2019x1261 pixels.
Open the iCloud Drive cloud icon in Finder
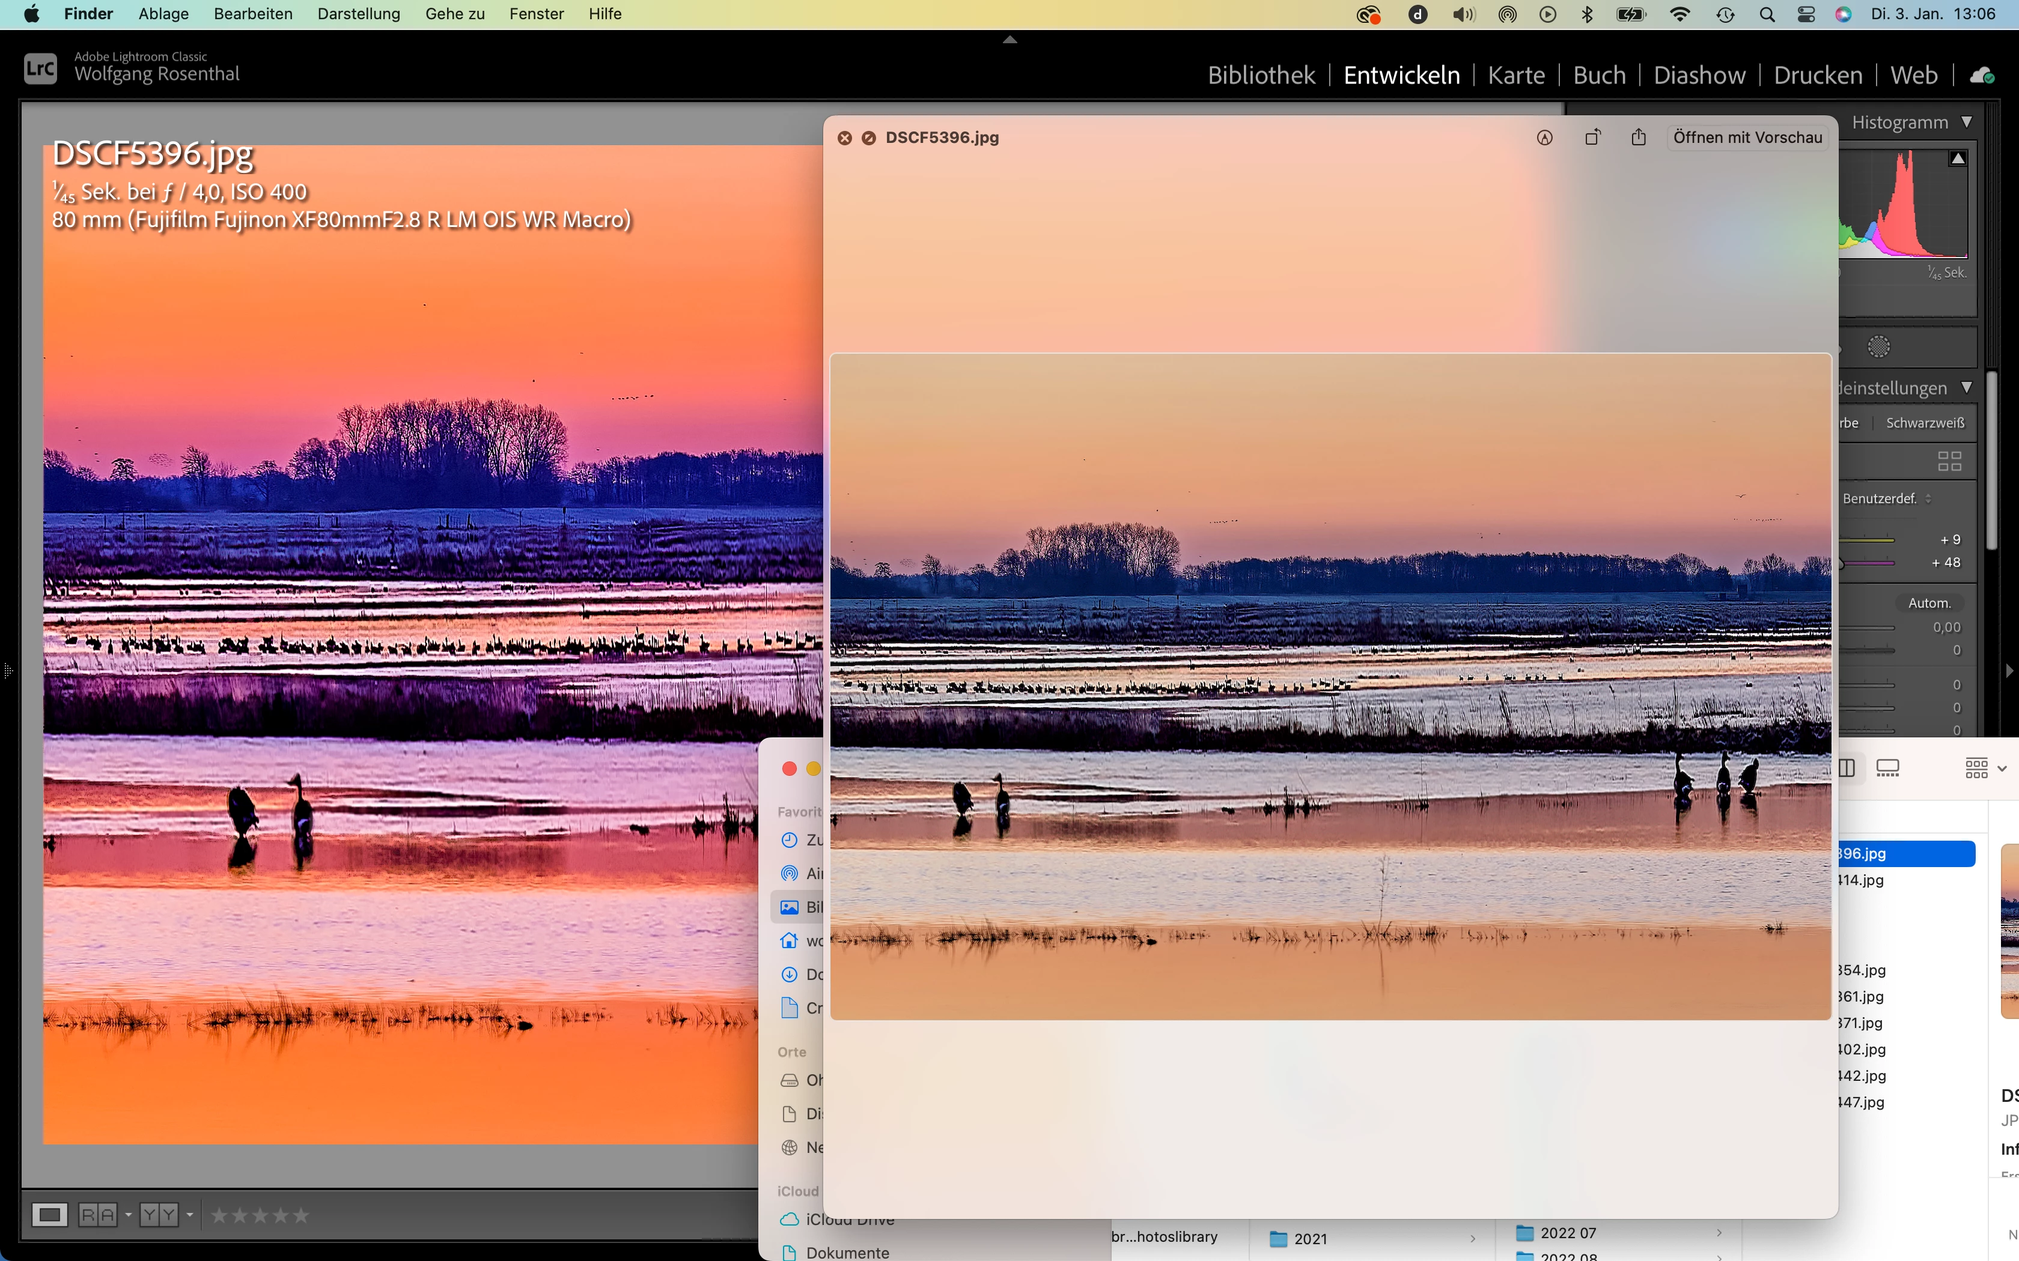789,1220
